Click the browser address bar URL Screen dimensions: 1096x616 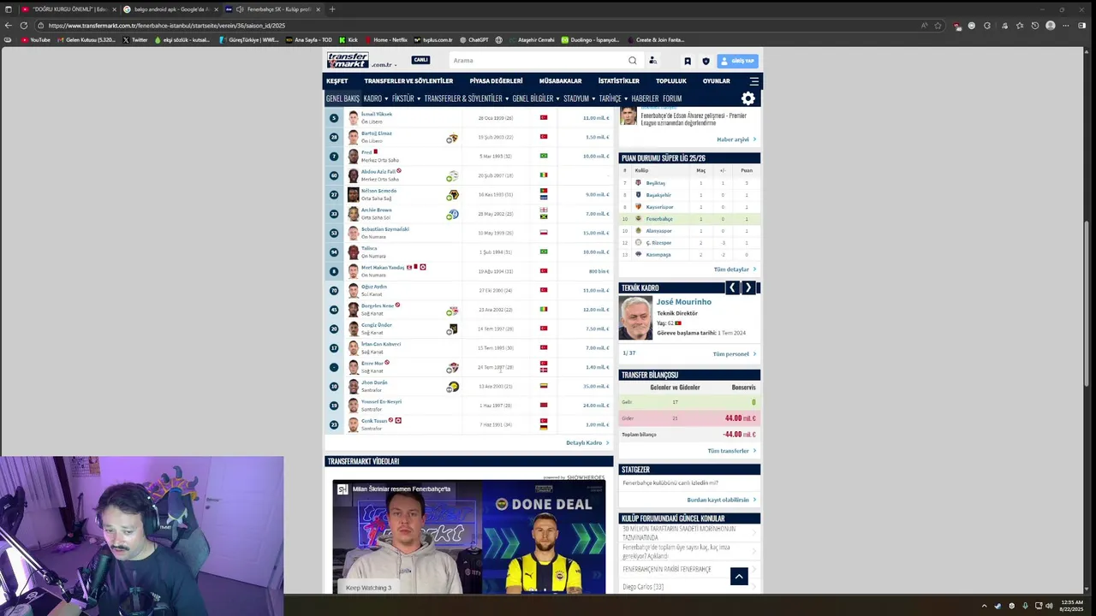167,26
